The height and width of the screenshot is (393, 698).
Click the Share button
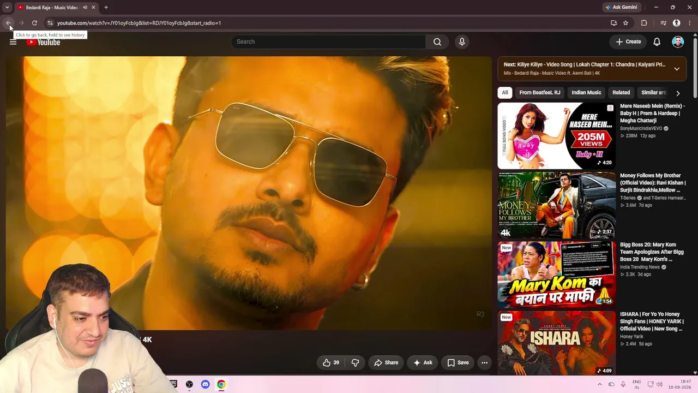[x=386, y=362]
